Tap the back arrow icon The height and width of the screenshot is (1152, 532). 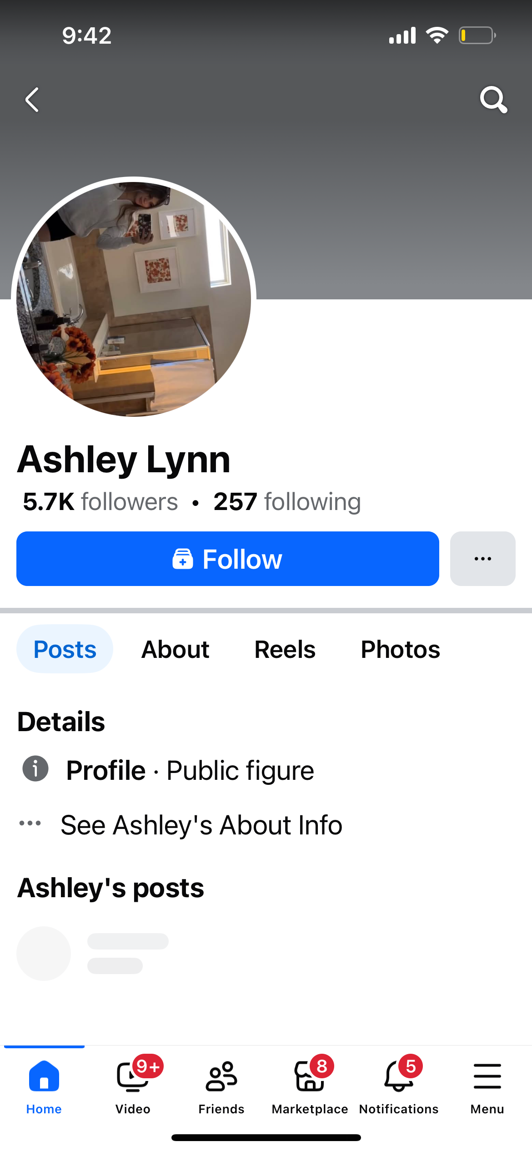click(32, 100)
